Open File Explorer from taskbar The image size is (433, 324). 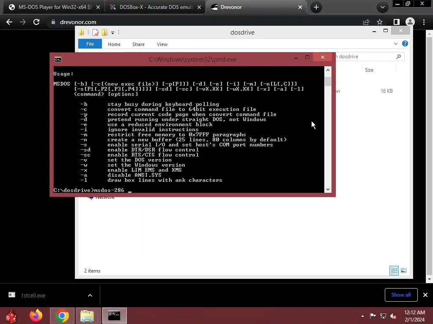coord(87,316)
